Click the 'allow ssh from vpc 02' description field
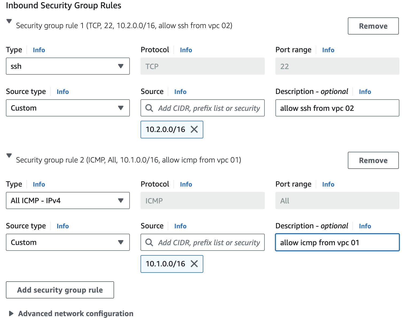405x318 pixels. [337, 108]
